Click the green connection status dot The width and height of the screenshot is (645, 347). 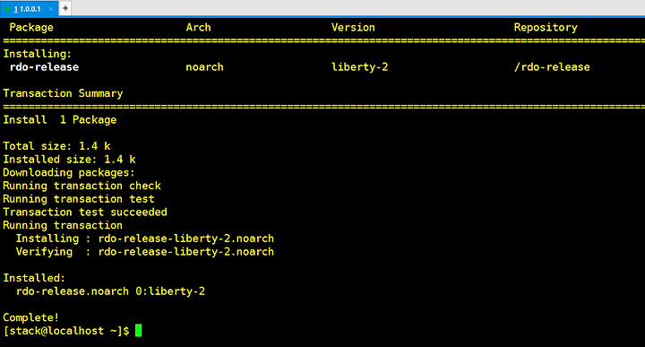(7, 9)
